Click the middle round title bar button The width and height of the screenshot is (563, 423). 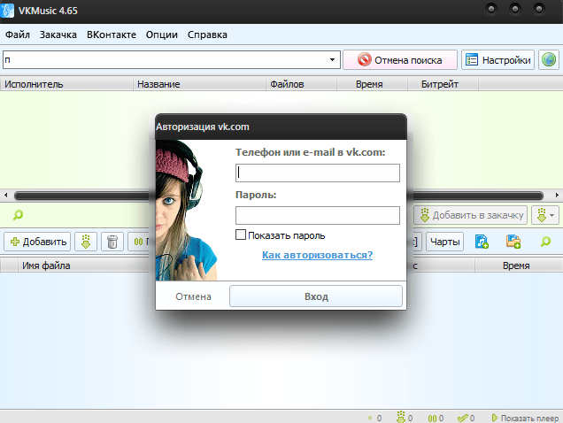coord(515,9)
